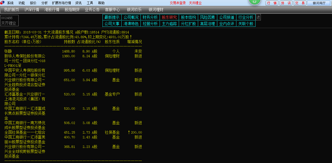This screenshot has width=332, height=163.
Task: Select the 主力追踪 tab
Action: [169, 24]
